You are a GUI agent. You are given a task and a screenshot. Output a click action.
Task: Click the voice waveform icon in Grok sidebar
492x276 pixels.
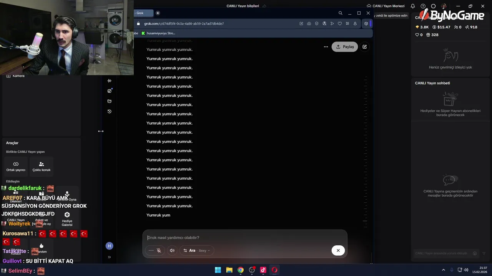(x=109, y=80)
